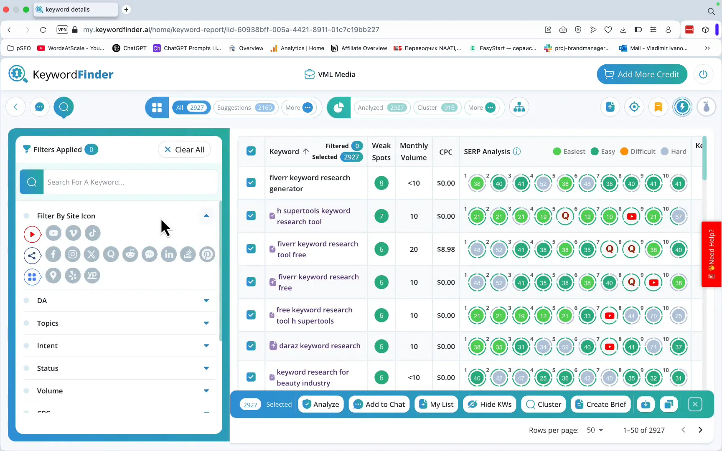Open the first More menu next to Suggestions
This screenshot has width=722, height=451.
299,108
